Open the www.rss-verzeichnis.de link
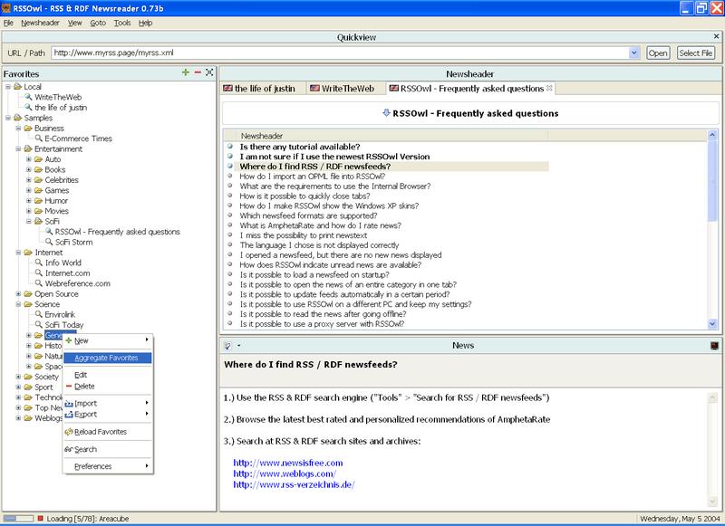The width and height of the screenshot is (725, 526). (294, 485)
